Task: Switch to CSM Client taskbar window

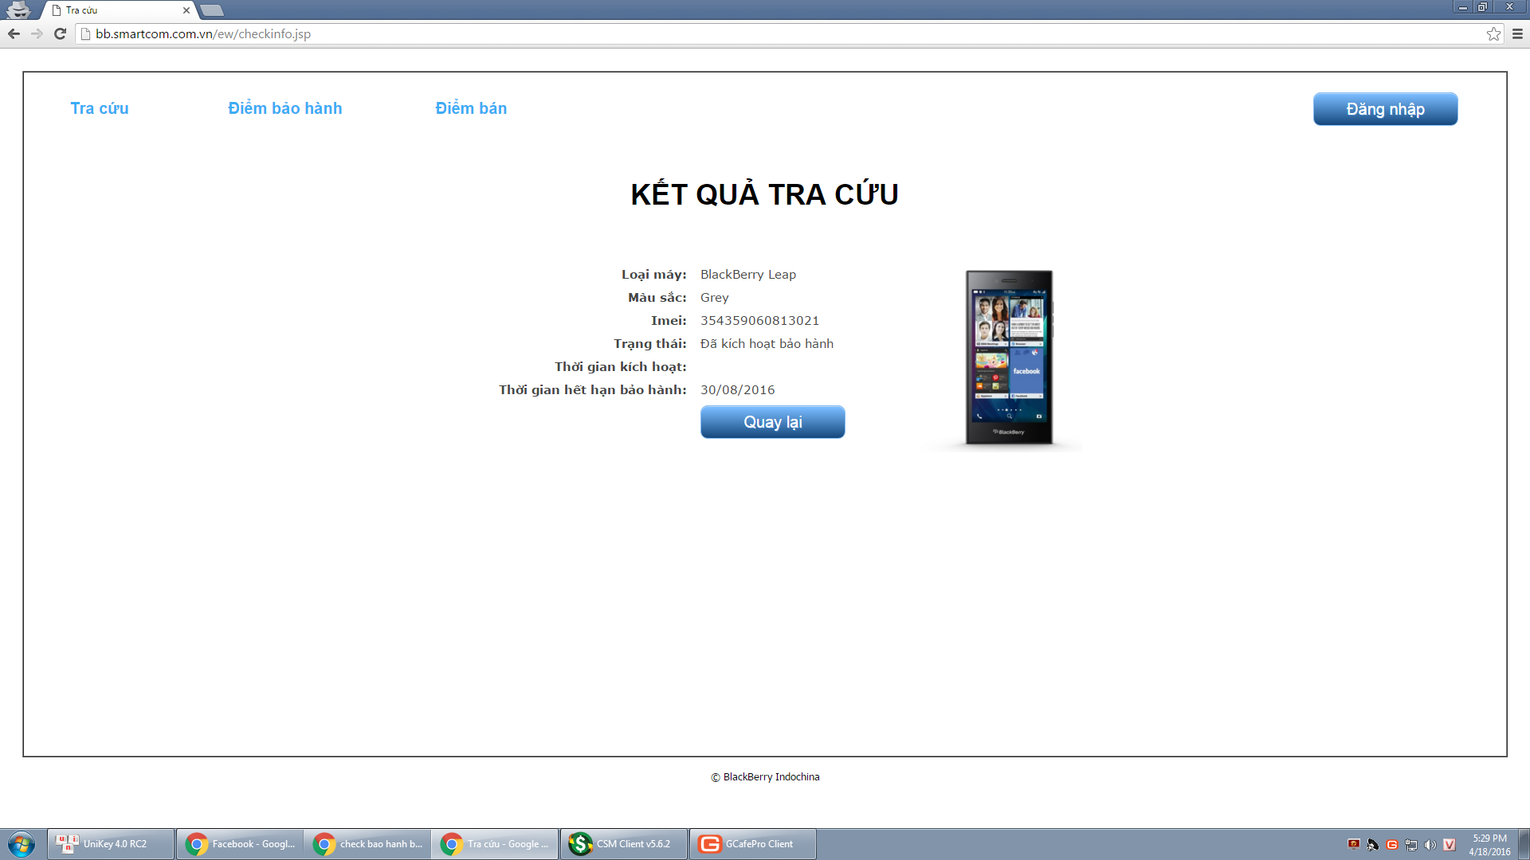Action: coord(623,844)
